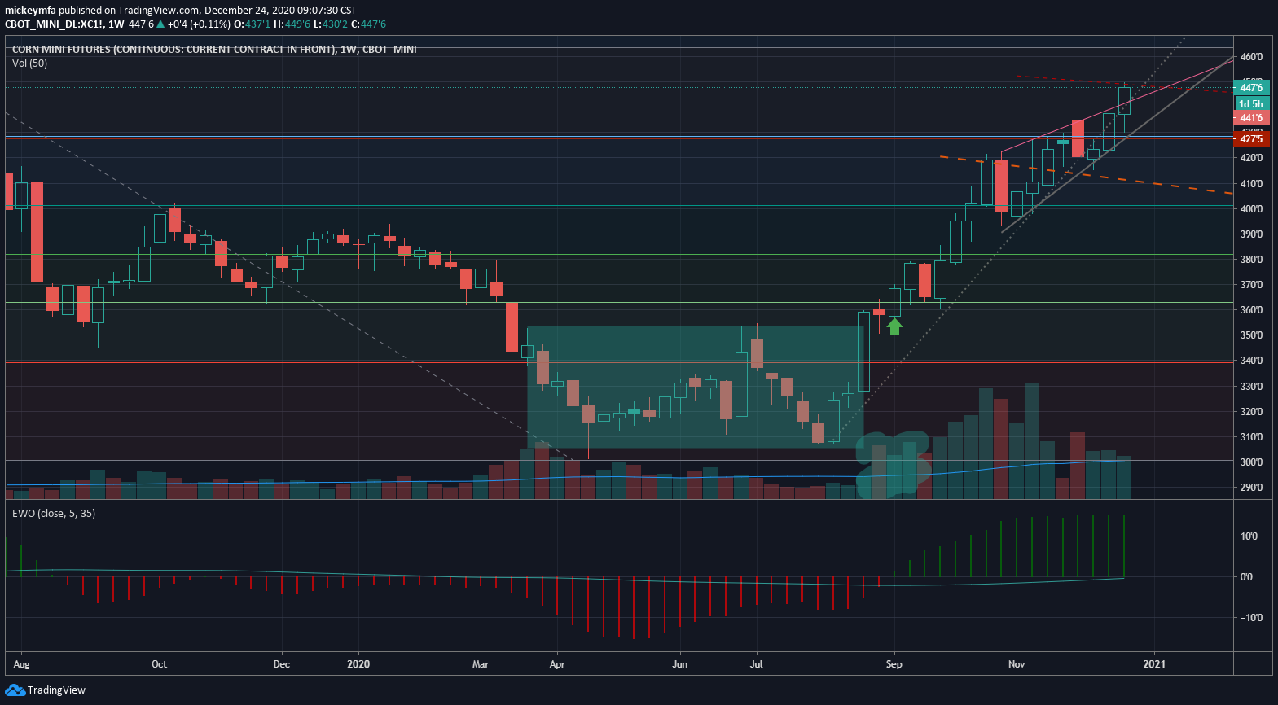Click the 'Vol (50)' indicator label
This screenshot has width=1278, height=705.
coord(30,63)
